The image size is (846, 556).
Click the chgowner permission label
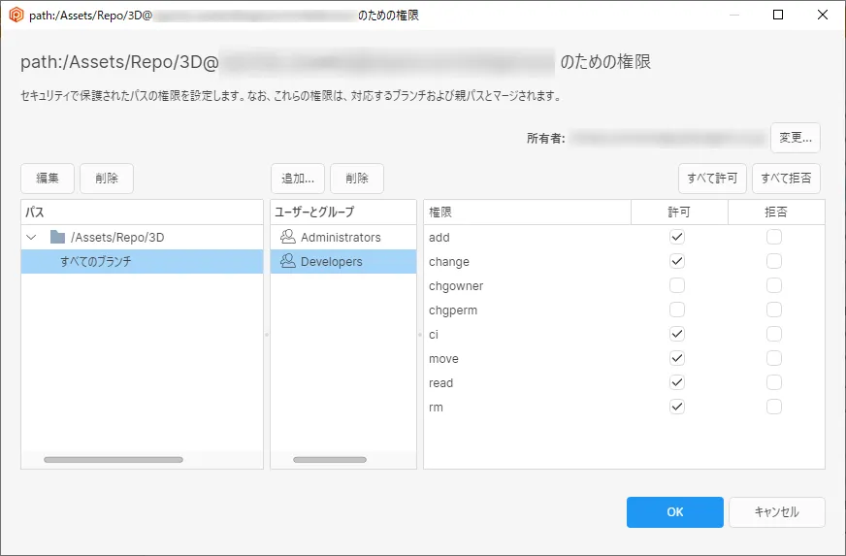click(x=456, y=286)
